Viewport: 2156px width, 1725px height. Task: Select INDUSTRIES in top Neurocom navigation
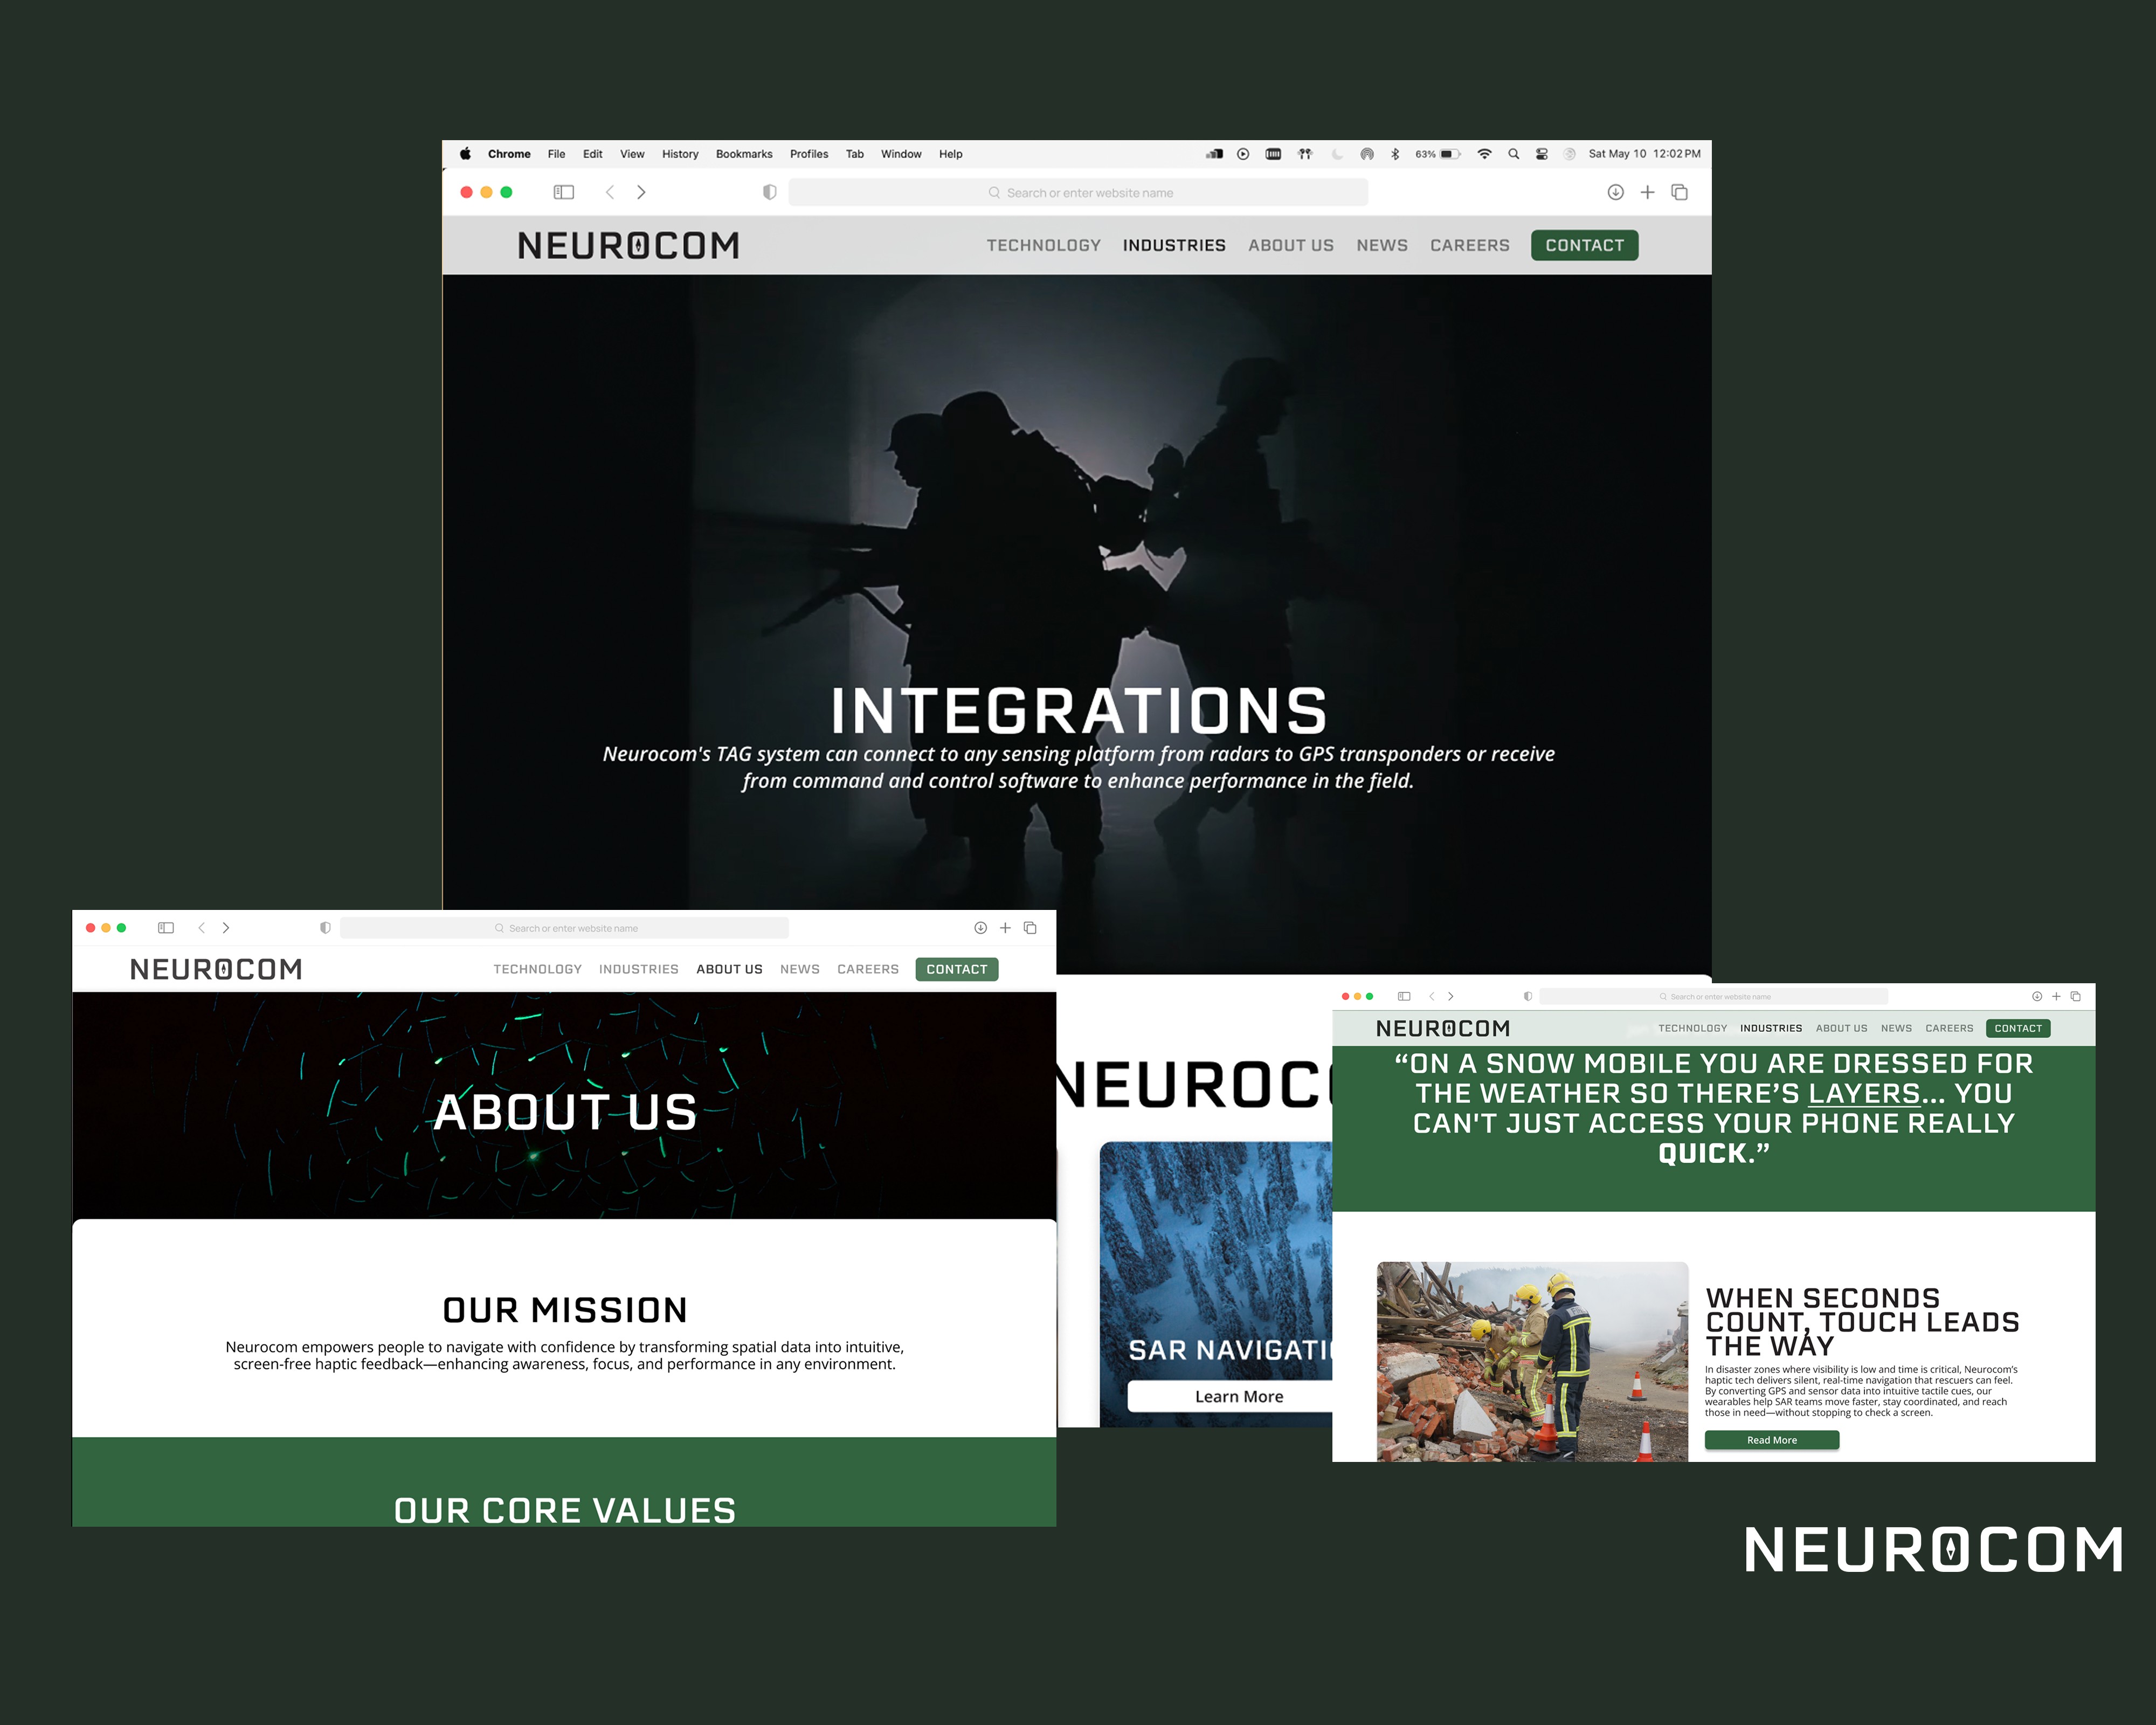pos(1173,245)
